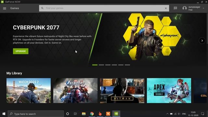Click the GeForce NOW taskbar icon

[116, 114]
